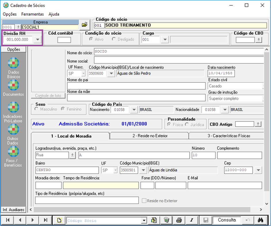Click the trash bin delete icon

(x=166, y=220)
